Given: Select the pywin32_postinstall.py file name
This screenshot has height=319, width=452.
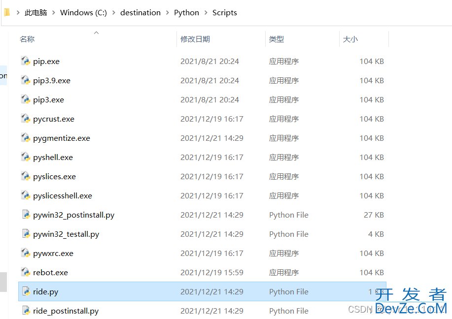Looking at the screenshot, I should [74, 215].
